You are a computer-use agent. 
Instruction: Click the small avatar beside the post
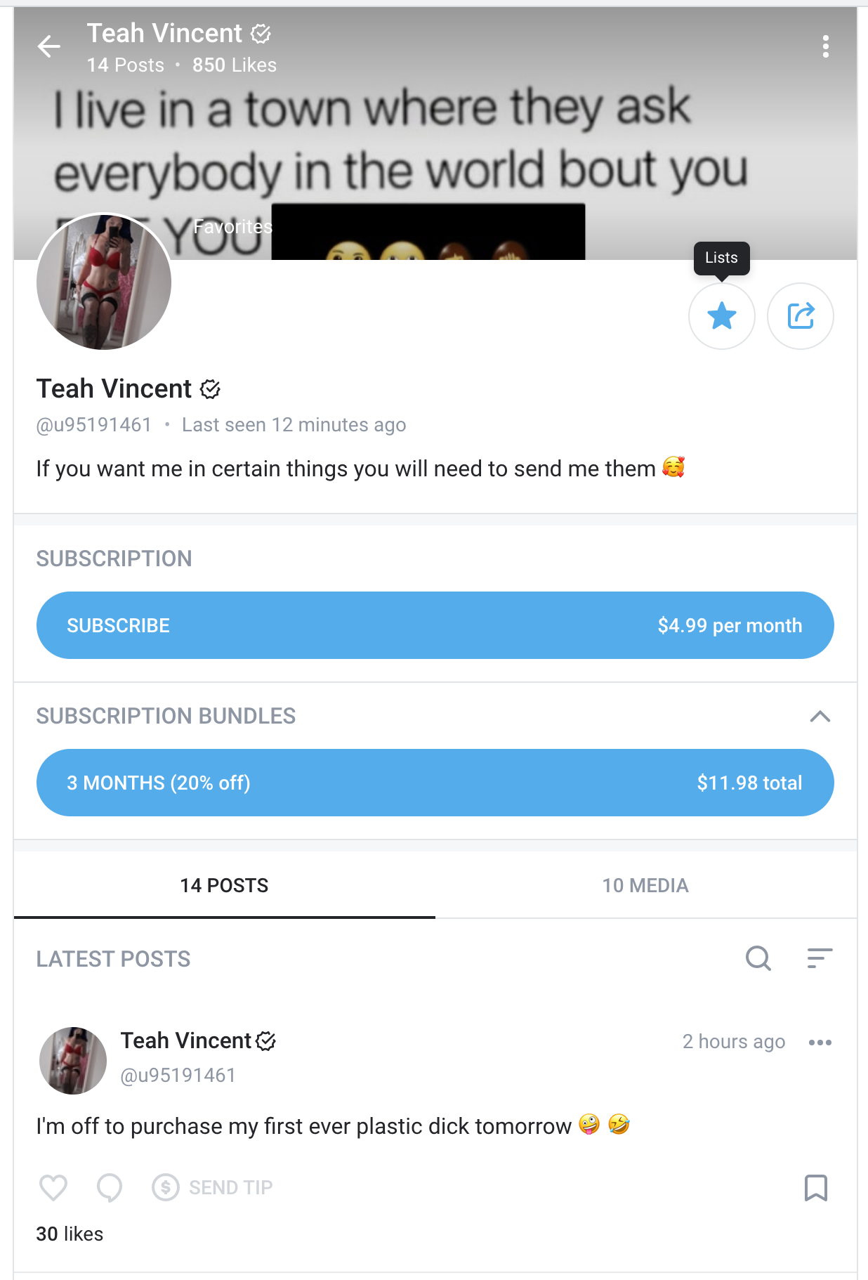click(x=73, y=1061)
